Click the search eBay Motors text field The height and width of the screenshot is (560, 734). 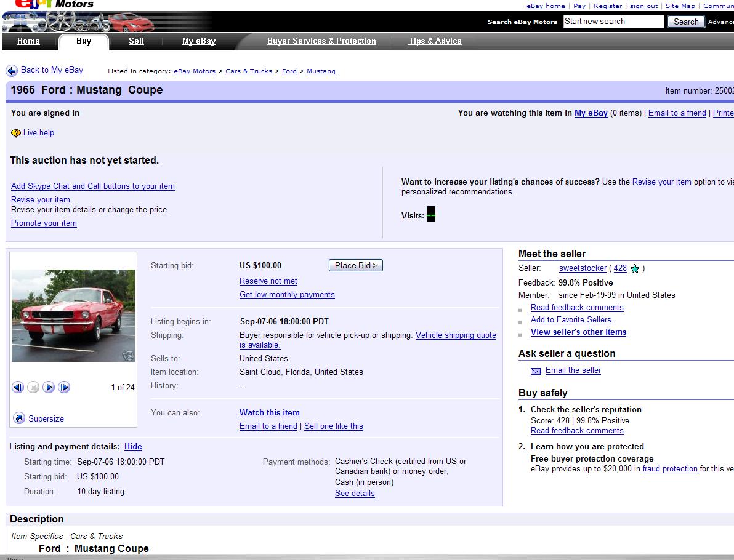[613, 22]
